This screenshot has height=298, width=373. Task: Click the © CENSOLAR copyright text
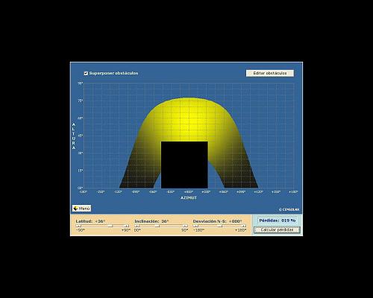[x=289, y=209]
